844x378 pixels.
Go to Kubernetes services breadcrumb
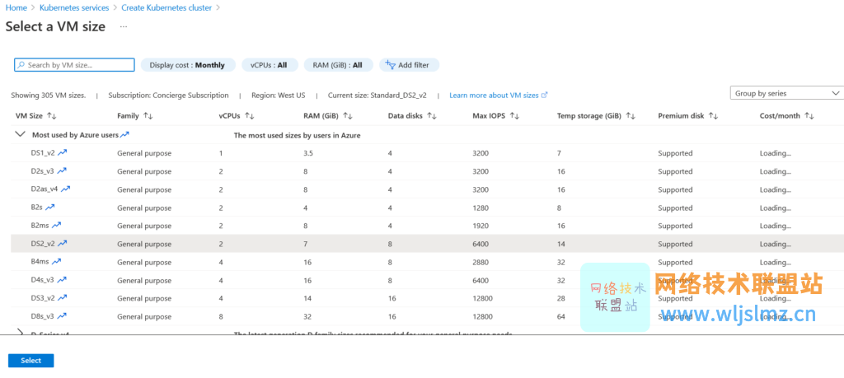(x=74, y=8)
